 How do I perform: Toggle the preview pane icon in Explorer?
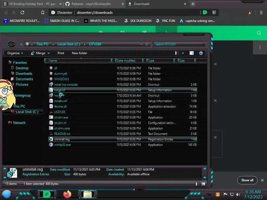coord(192,53)
